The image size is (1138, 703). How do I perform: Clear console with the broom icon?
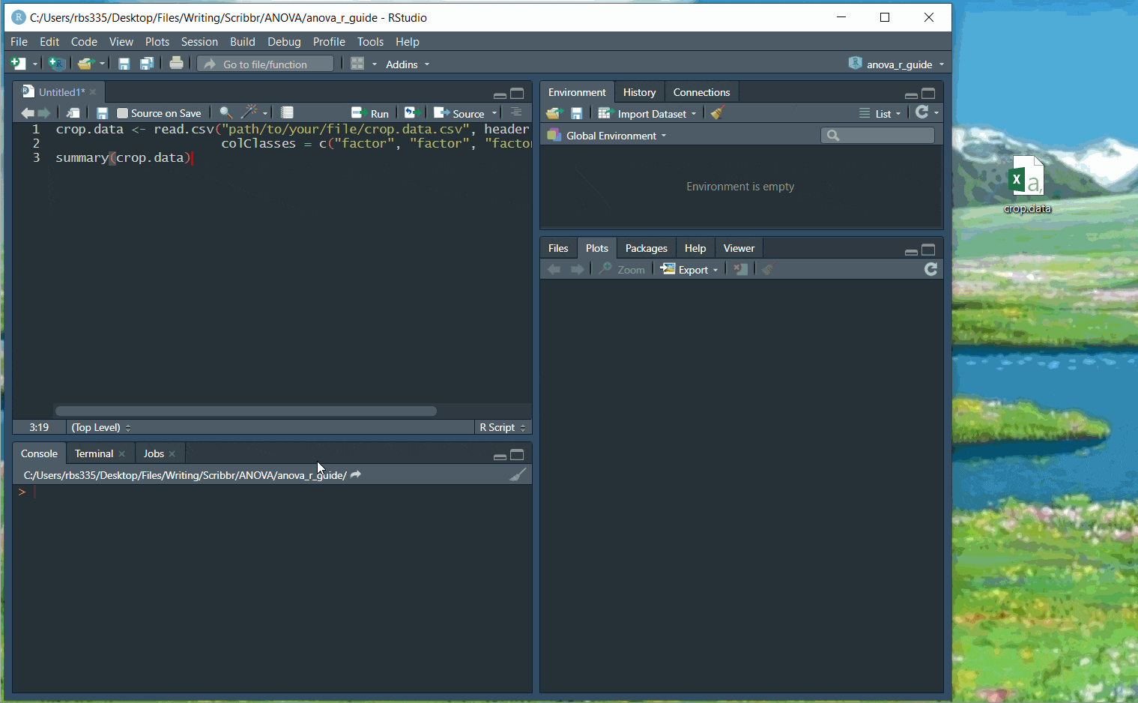(x=518, y=474)
